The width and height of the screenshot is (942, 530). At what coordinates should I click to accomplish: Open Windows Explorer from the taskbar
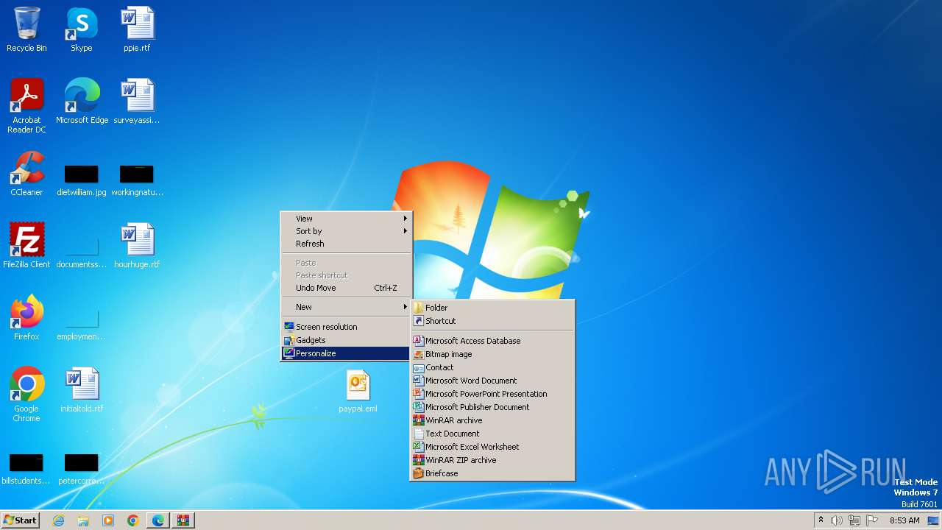[83, 520]
